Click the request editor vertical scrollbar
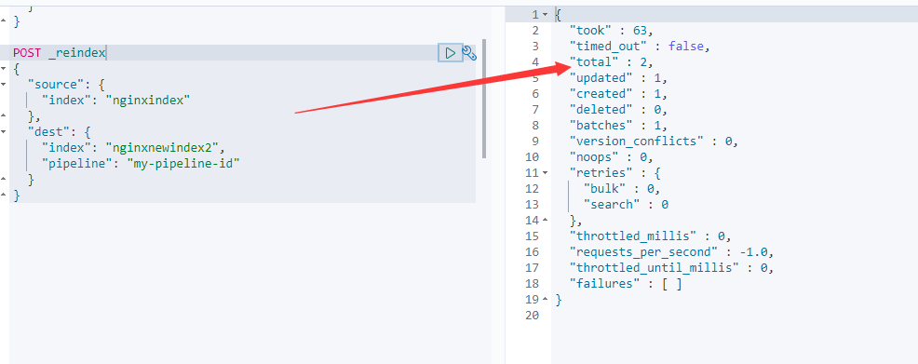The image size is (918, 364). (484, 100)
